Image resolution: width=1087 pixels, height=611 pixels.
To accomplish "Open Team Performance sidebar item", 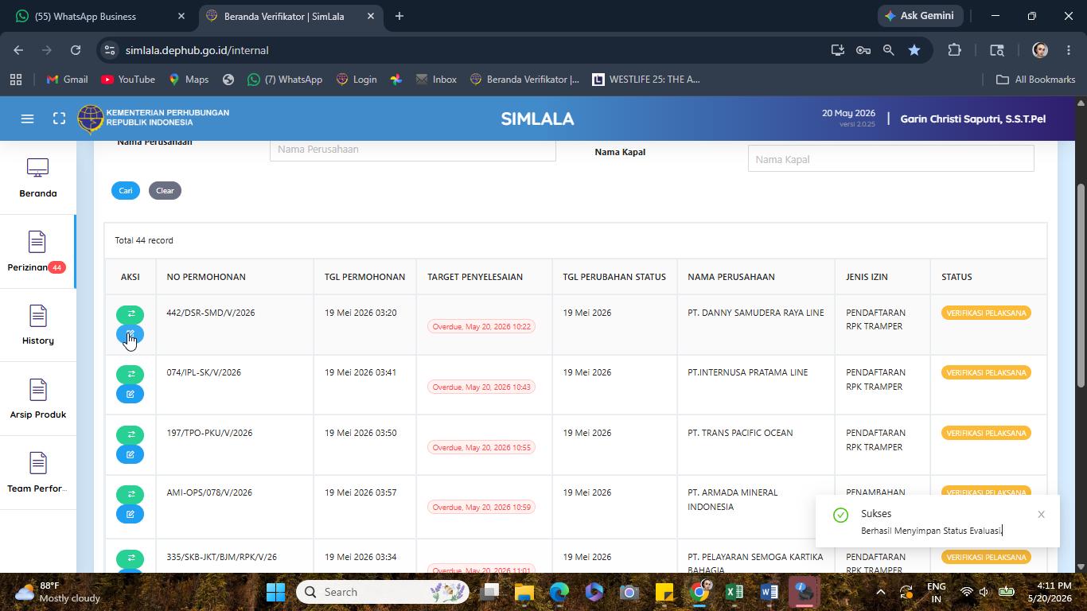I will coord(37,473).
